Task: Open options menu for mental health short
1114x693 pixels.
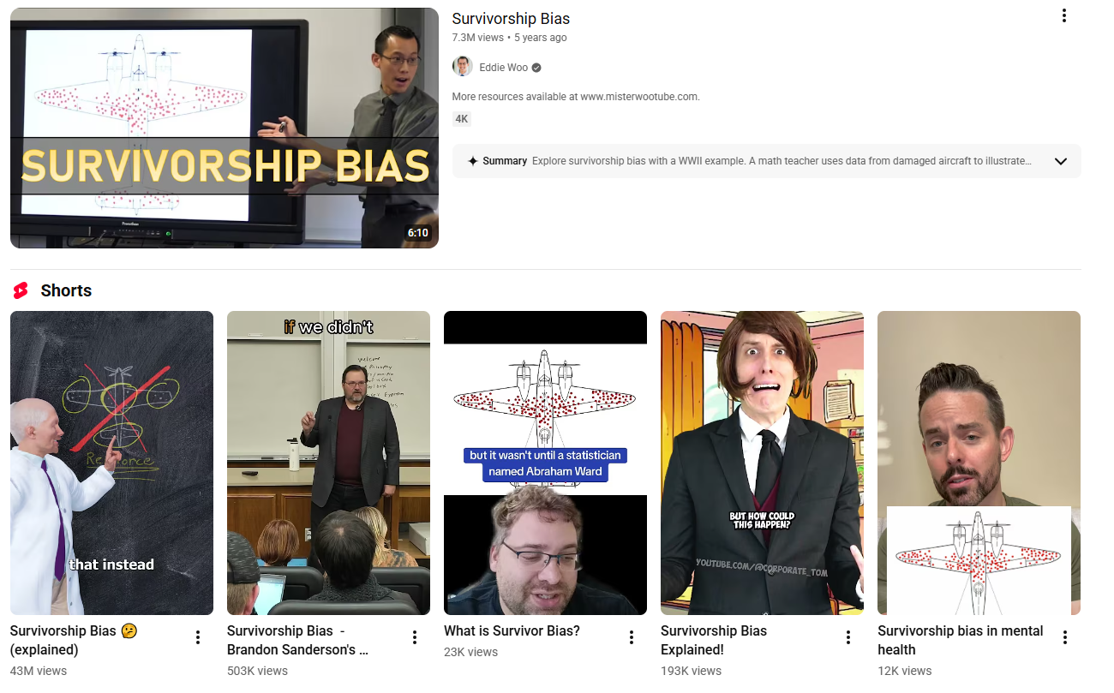Action: (1065, 637)
